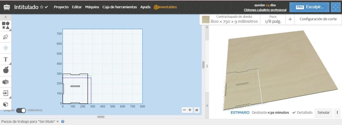Viewport: 342px width, 125px height.
Task: Reset canvas view with home icon
Action: point(197,110)
